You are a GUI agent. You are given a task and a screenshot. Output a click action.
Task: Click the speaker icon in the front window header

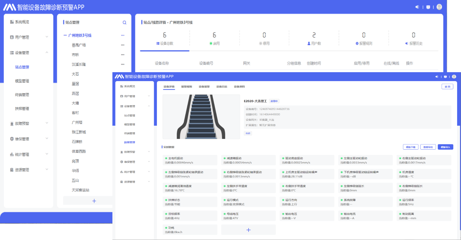coord(437,77)
